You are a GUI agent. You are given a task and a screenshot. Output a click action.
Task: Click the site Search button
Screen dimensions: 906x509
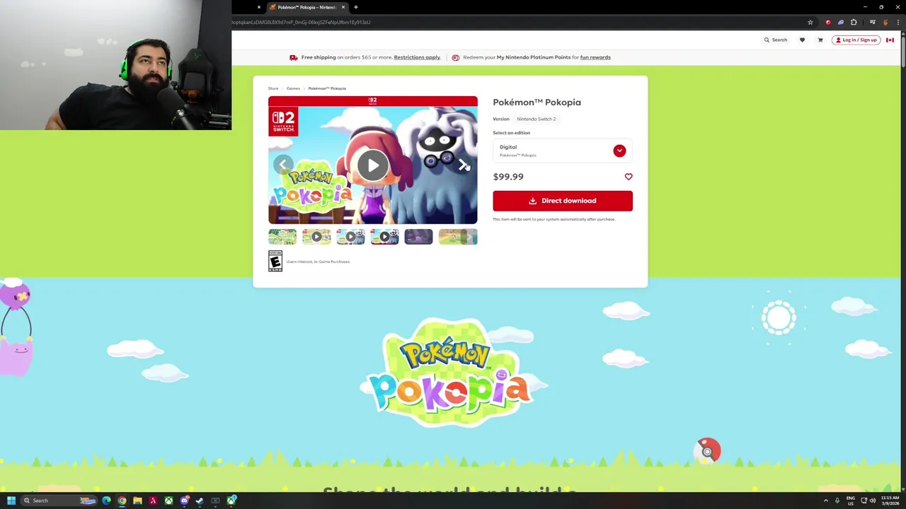775,40
